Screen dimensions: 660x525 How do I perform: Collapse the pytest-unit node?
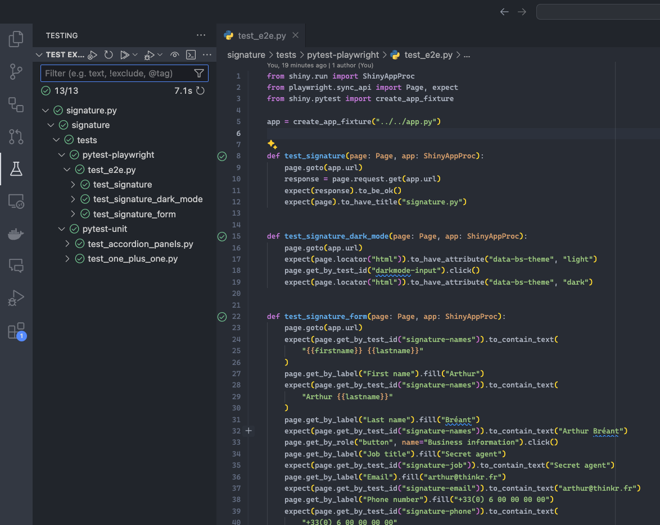pyautogui.click(x=62, y=229)
